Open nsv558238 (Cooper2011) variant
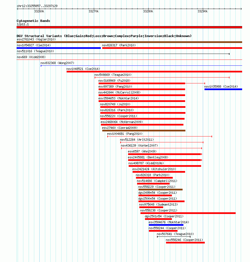Image resolution: width=250 pixels, height=262 pixels. [159, 211]
